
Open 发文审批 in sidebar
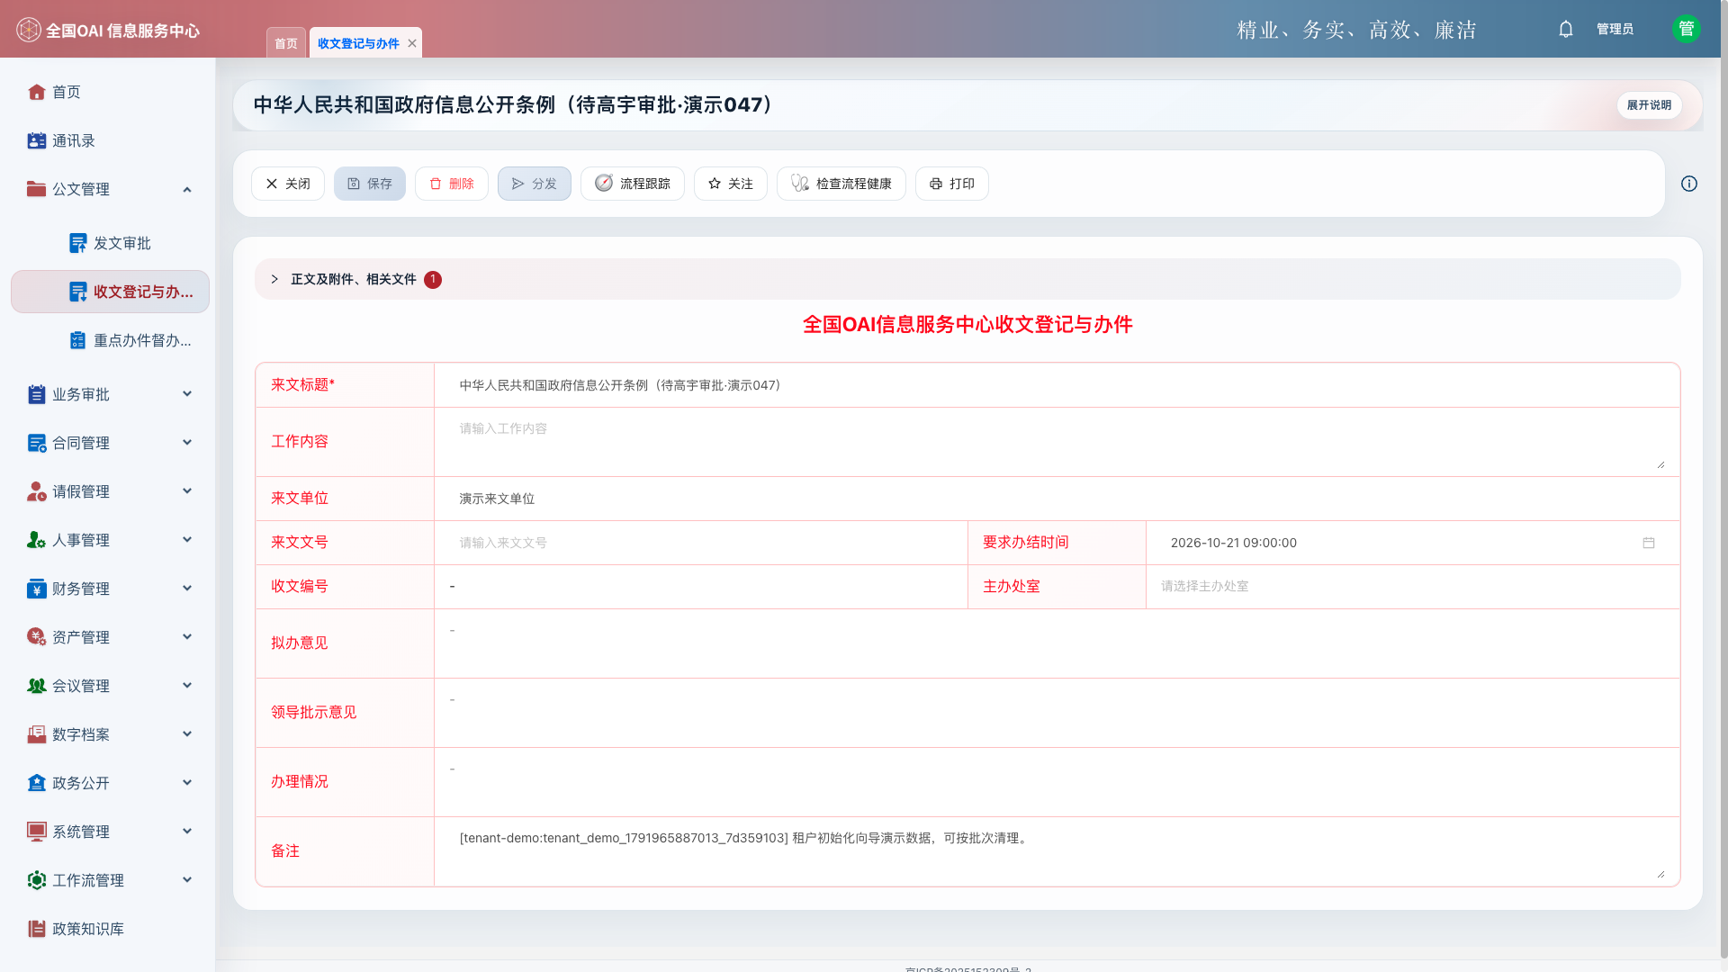111,243
